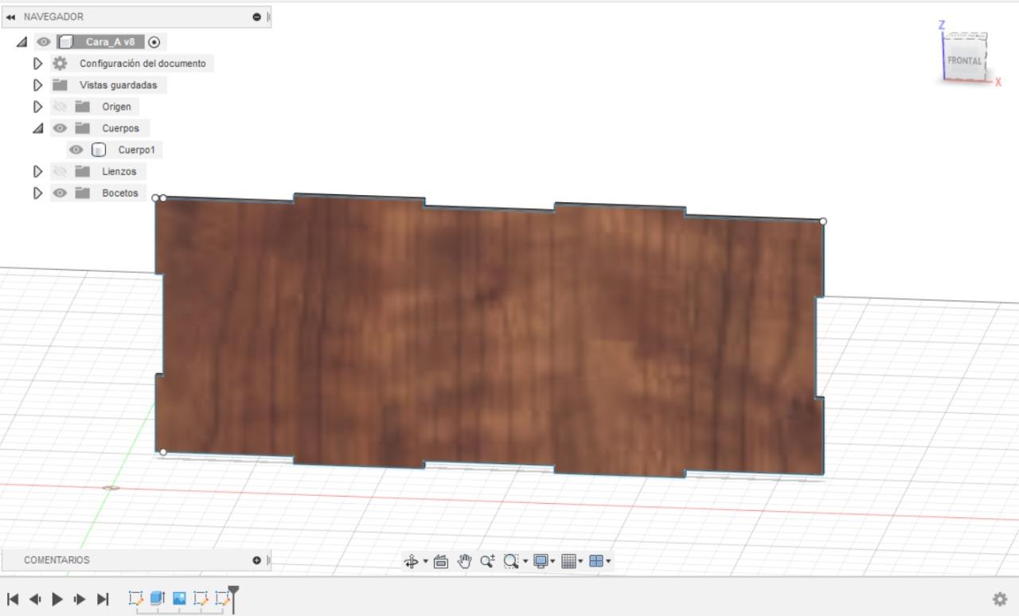This screenshot has height=616, width=1019.
Task: Click the extrude feature in timeline
Action: coord(157,598)
